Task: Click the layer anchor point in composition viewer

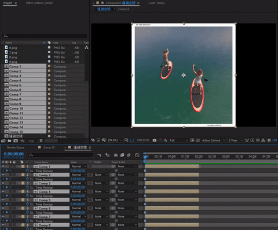Action: [x=184, y=75]
